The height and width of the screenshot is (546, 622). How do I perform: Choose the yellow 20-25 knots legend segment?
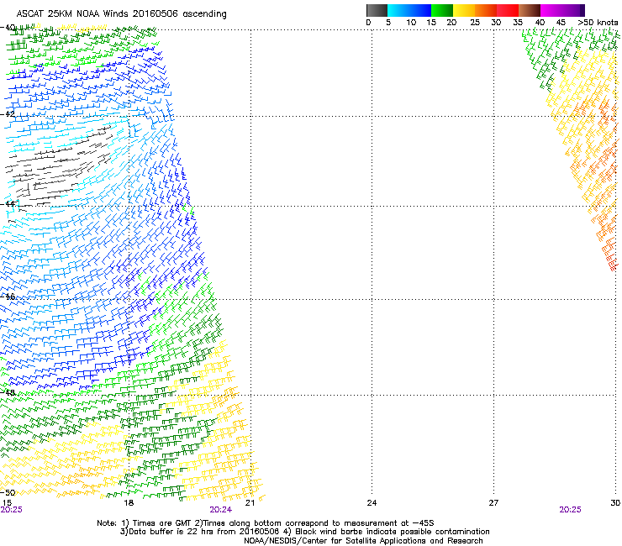[x=464, y=10]
